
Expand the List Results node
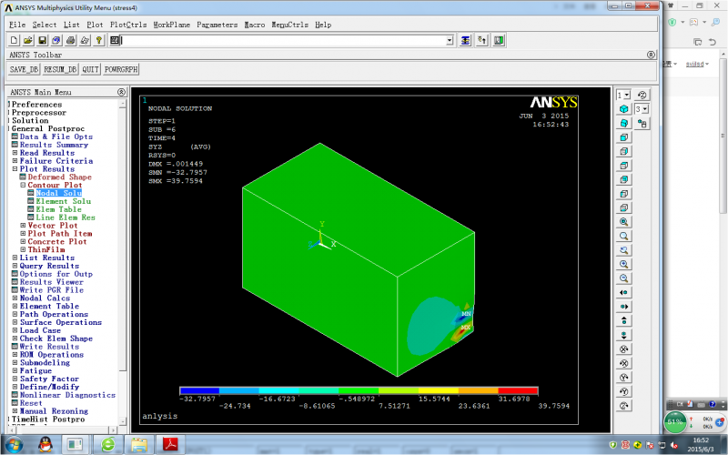pos(15,258)
